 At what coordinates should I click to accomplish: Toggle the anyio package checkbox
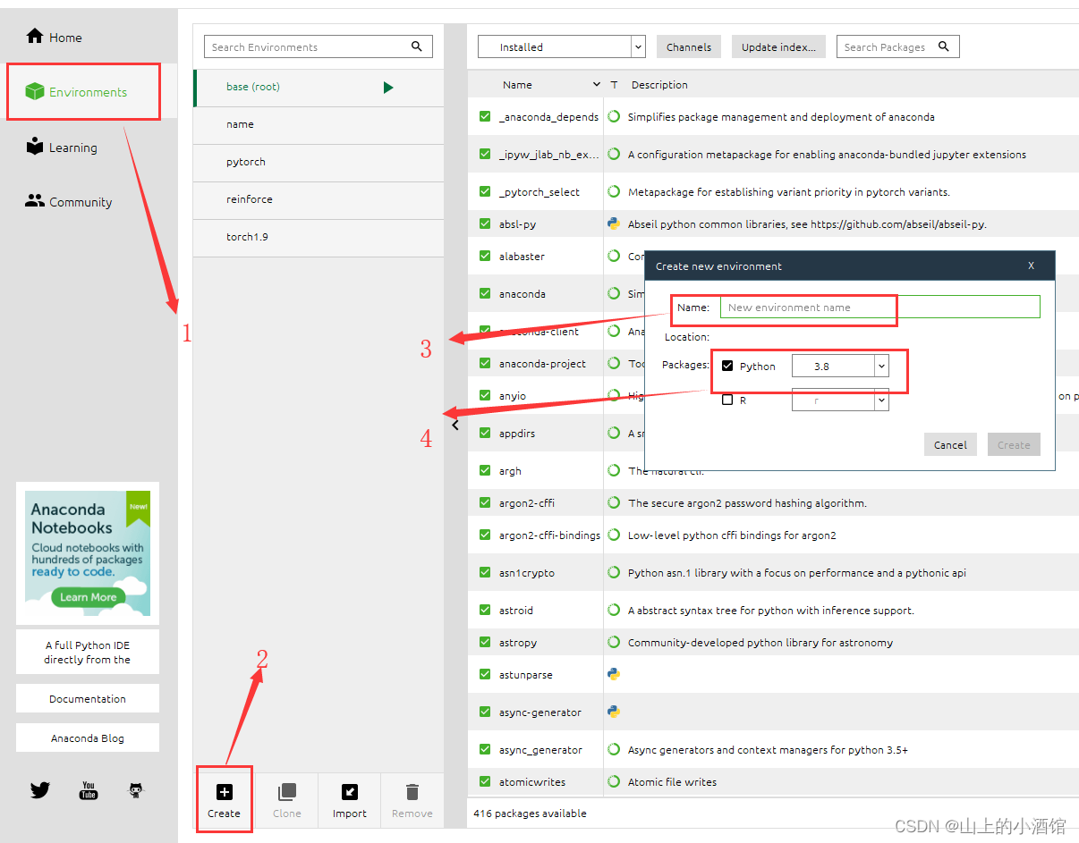tap(485, 395)
